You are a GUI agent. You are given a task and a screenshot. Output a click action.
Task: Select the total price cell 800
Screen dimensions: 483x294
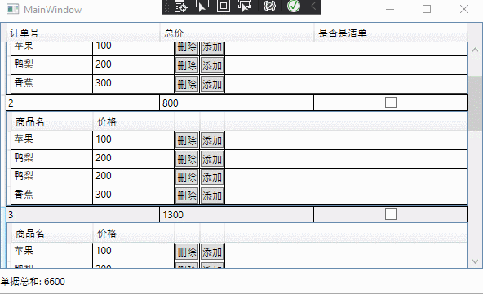[237, 103]
